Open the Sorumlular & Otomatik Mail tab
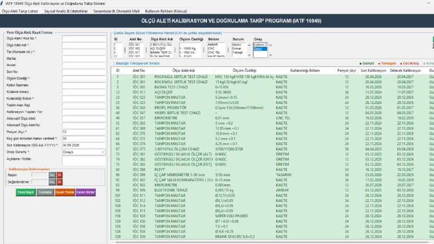 coord(116,11)
